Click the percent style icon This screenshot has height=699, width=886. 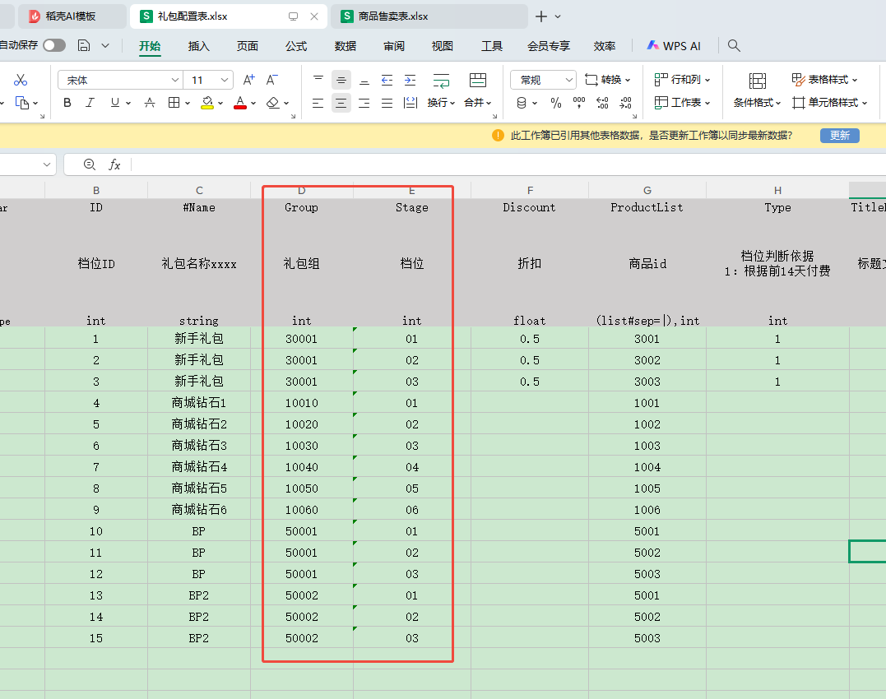(556, 103)
